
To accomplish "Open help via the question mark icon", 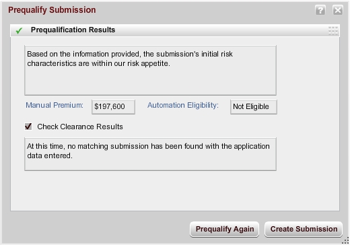I will 320,10.
